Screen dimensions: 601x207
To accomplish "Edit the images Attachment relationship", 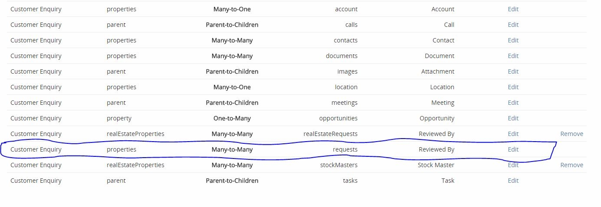I will point(513,71).
